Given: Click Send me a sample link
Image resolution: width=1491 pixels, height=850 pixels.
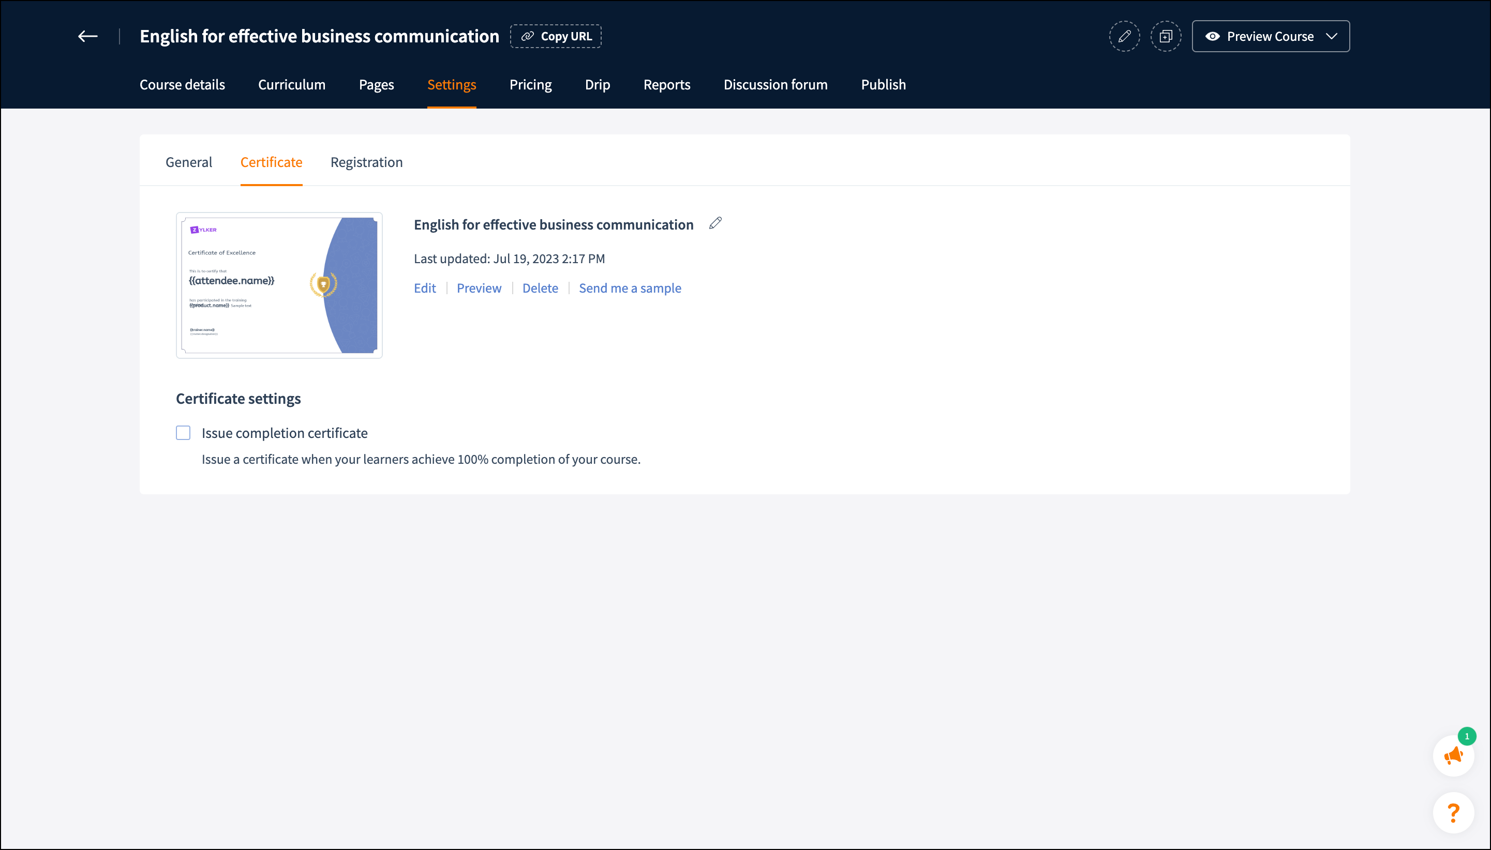Looking at the screenshot, I should tap(630, 288).
